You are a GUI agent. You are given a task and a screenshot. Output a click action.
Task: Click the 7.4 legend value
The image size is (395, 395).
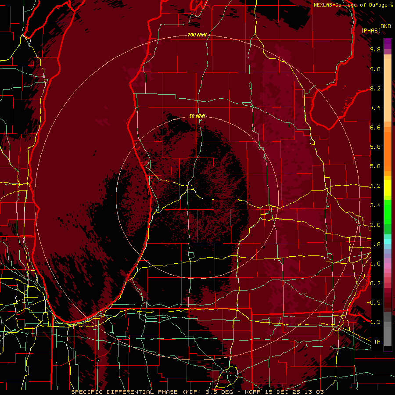pos(375,108)
